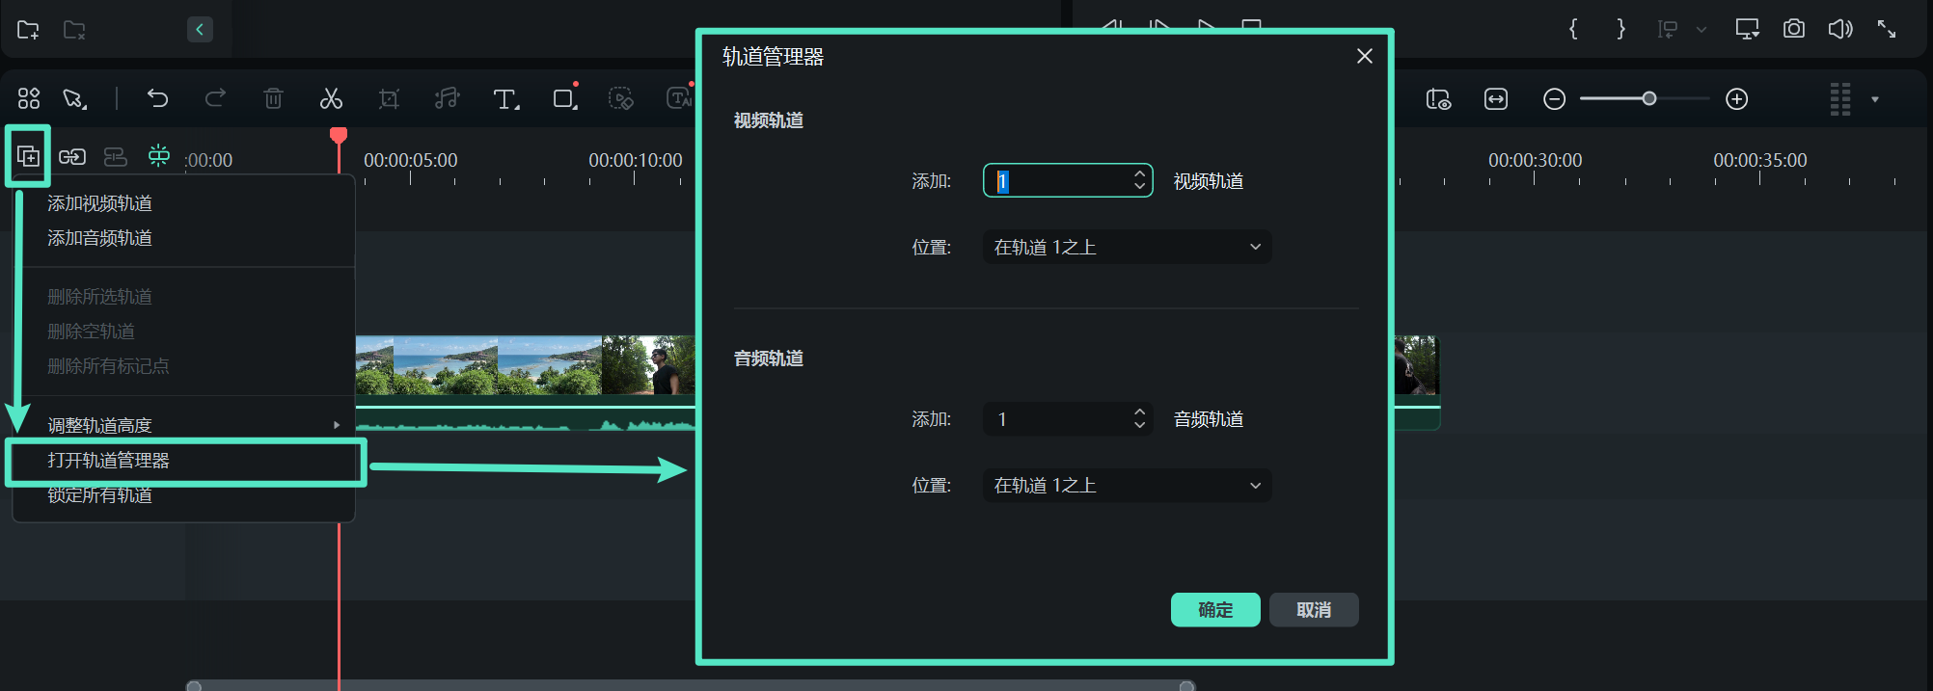Close the 轨道管理器 dialog
The image size is (1933, 691).
[1364, 56]
